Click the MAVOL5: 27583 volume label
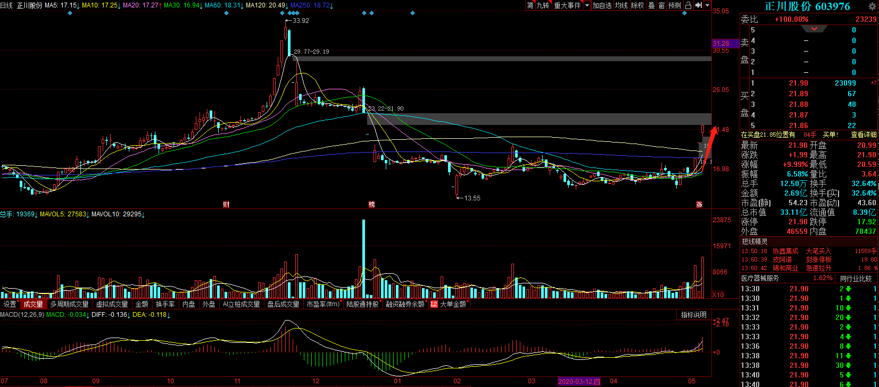This screenshot has height=387, width=879. pyautogui.click(x=63, y=214)
